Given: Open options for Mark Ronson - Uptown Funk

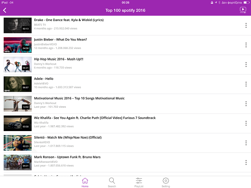Looking at the screenshot, I should [x=246, y=162].
